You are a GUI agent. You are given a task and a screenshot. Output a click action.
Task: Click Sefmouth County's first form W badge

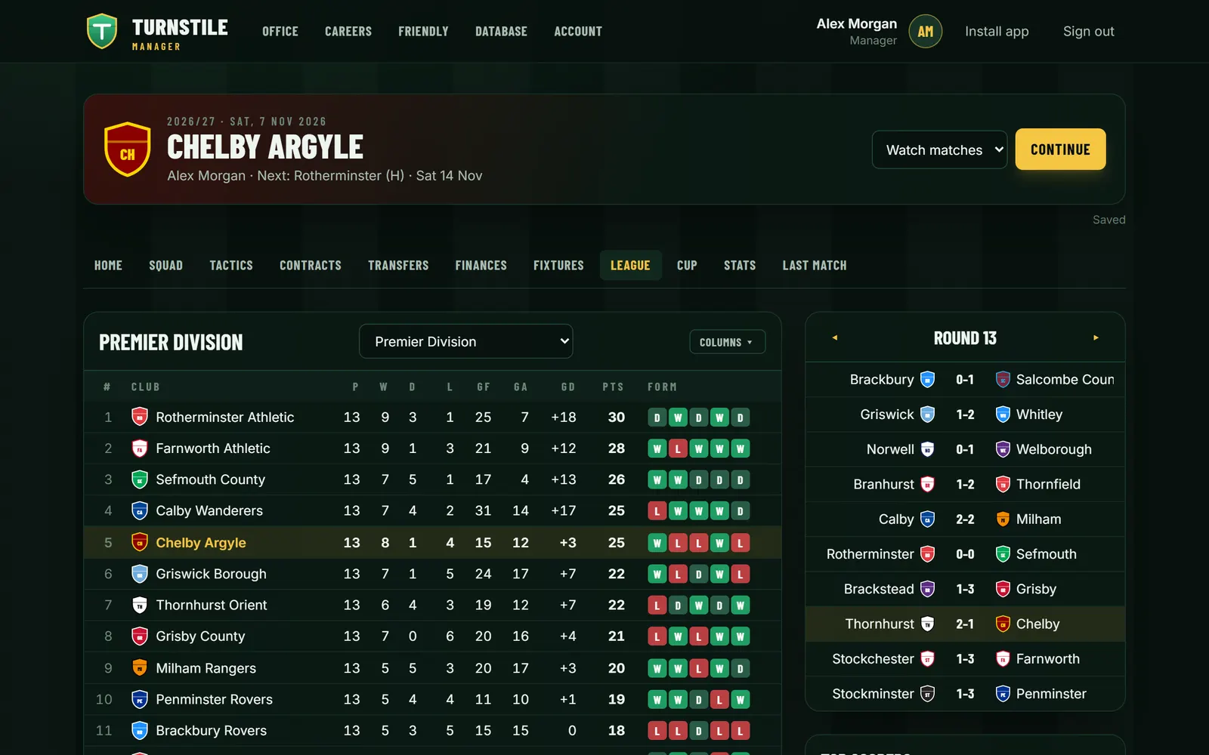point(657,479)
